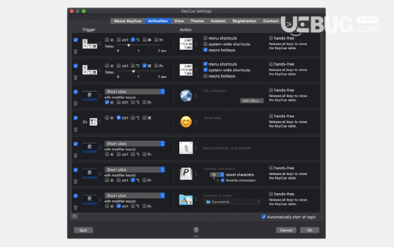
Task: Enable hands-free for Emoji table row
Action: 271,116
